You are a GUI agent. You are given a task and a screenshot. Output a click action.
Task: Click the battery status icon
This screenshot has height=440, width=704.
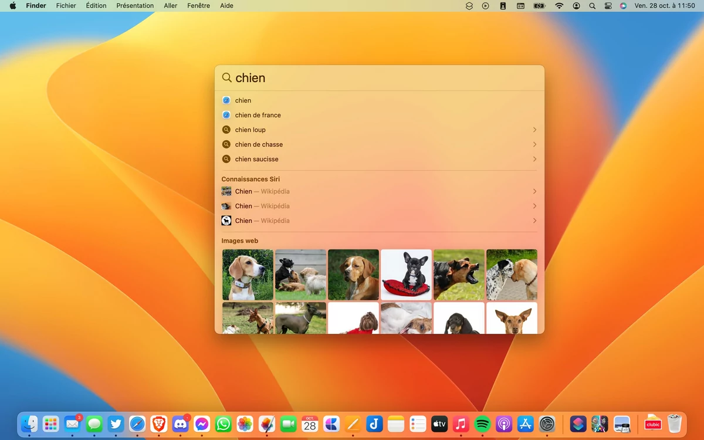click(539, 6)
